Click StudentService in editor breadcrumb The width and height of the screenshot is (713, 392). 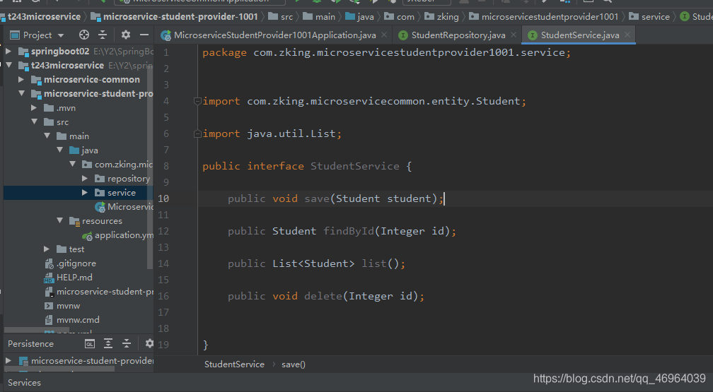click(234, 364)
